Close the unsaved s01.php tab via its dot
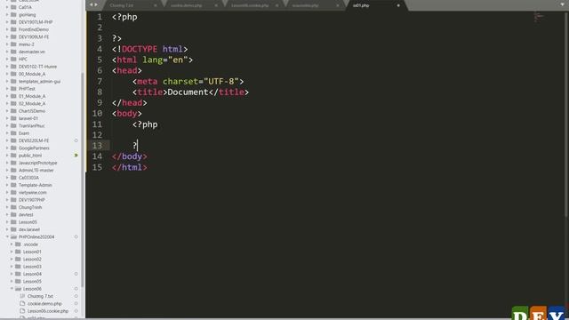The height and width of the screenshot is (320, 569). [398, 5]
